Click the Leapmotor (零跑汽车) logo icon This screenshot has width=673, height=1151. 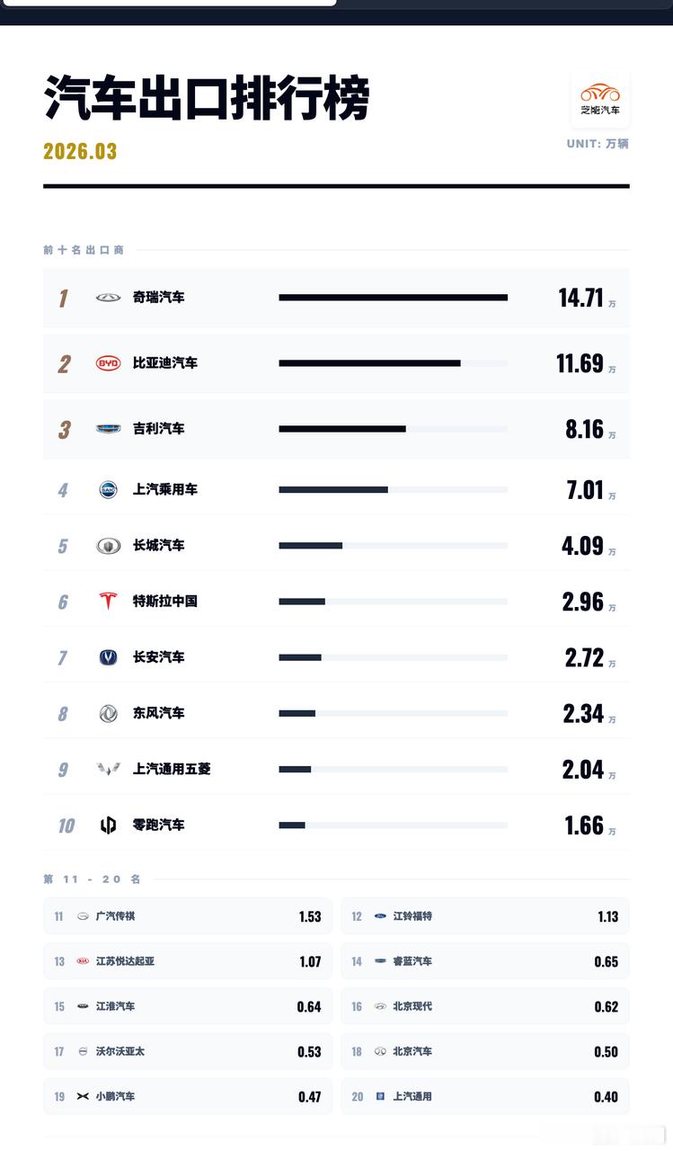click(108, 825)
